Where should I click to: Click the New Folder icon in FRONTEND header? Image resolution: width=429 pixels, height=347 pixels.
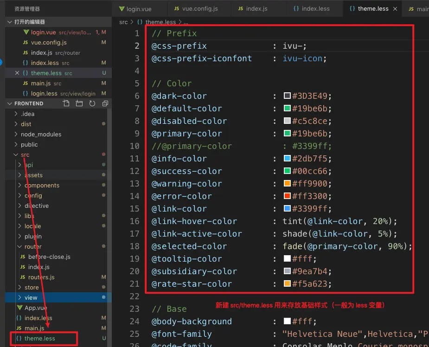(x=79, y=103)
